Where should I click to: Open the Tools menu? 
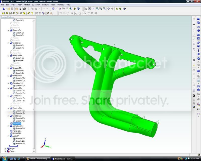[x=53, y=5]
